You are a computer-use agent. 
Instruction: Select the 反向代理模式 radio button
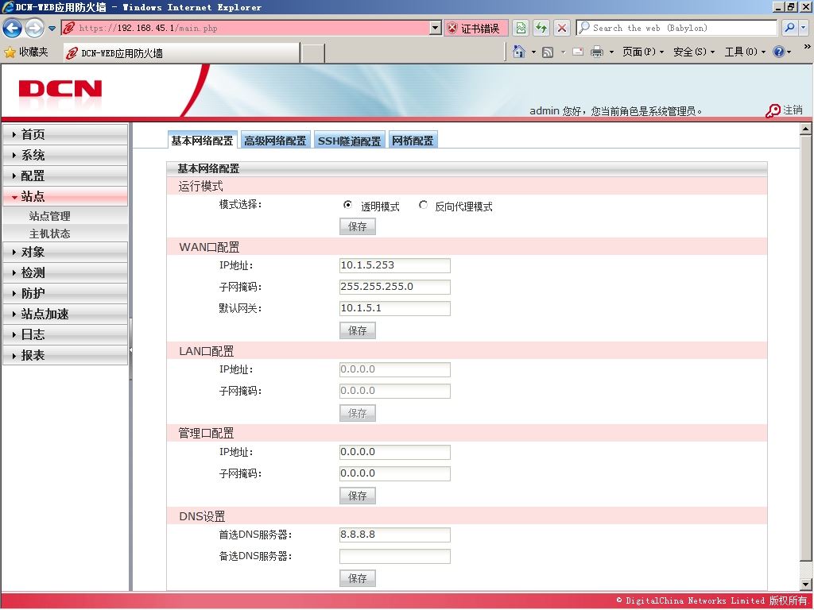click(x=423, y=205)
